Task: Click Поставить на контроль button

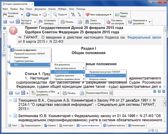Action: click(x=115, y=22)
